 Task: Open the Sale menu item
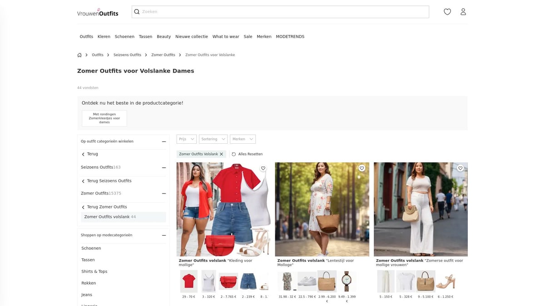click(x=248, y=36)
